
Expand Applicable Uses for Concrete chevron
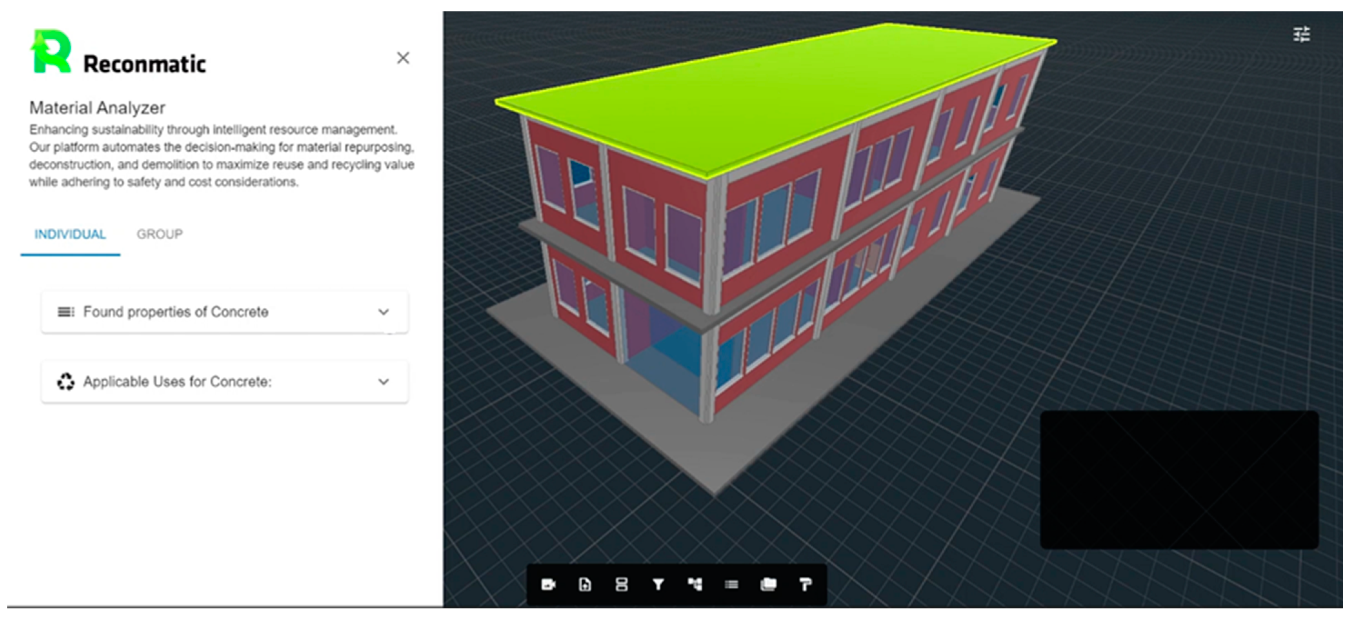coord(384,382)
